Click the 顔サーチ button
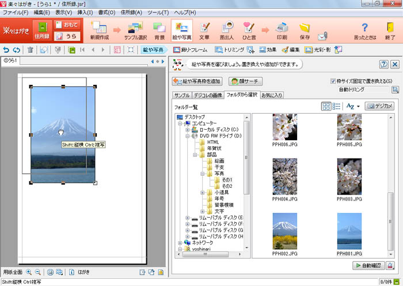The height and width of the screenshot is (286, 403). tap(246, 82)
